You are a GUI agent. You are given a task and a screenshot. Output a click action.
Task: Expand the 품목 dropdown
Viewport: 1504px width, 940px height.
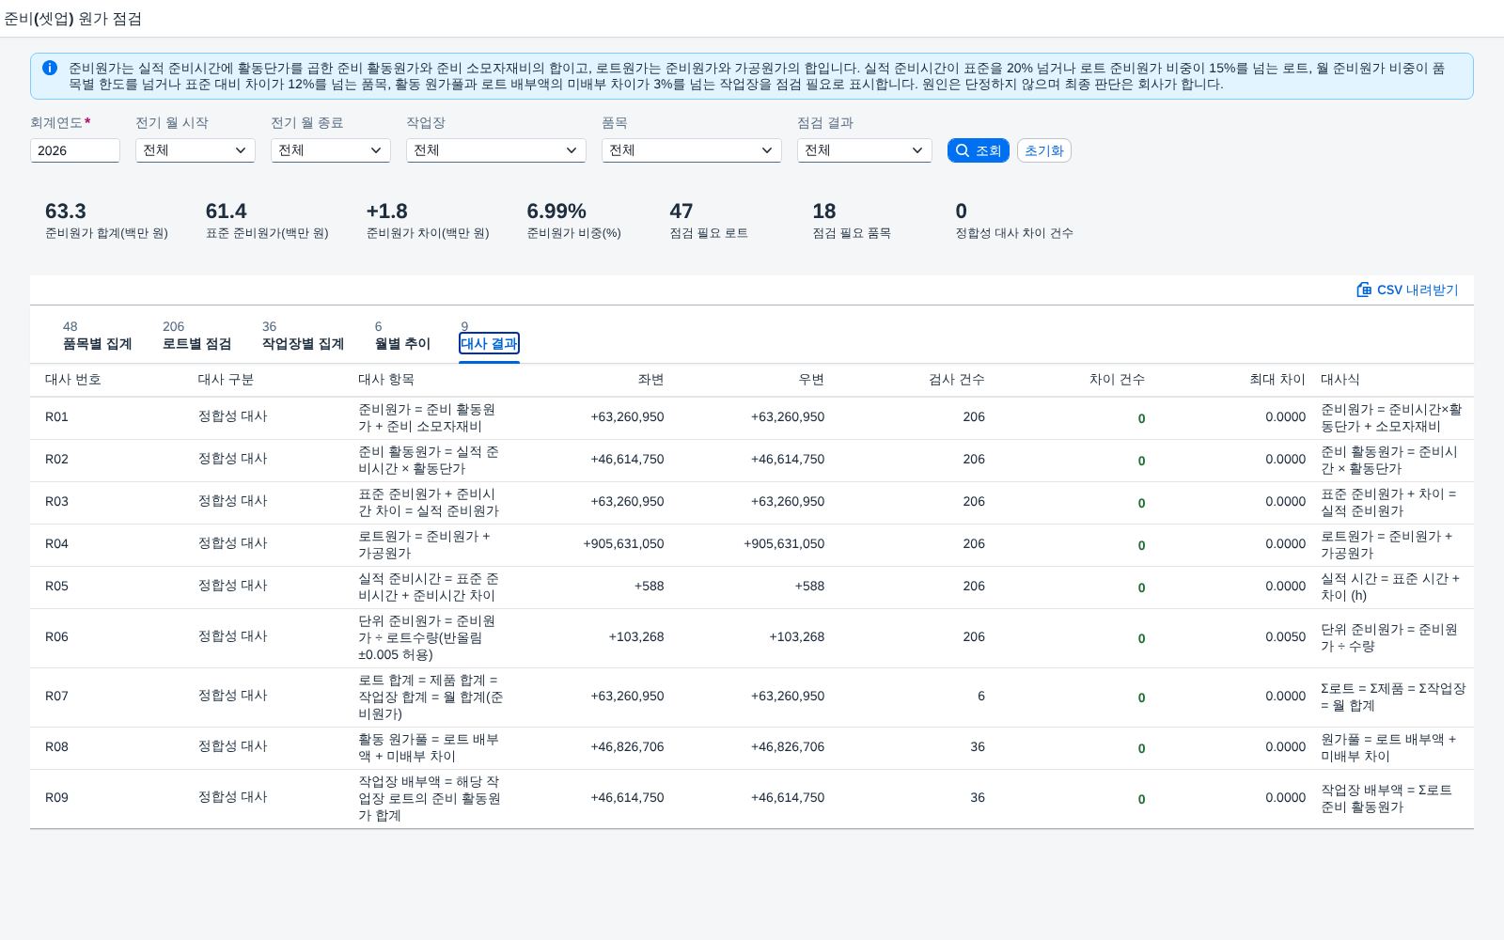692,150
